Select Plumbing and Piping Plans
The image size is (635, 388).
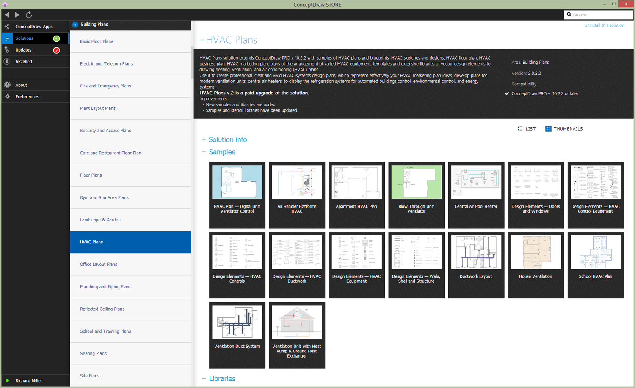pos(130,287)
